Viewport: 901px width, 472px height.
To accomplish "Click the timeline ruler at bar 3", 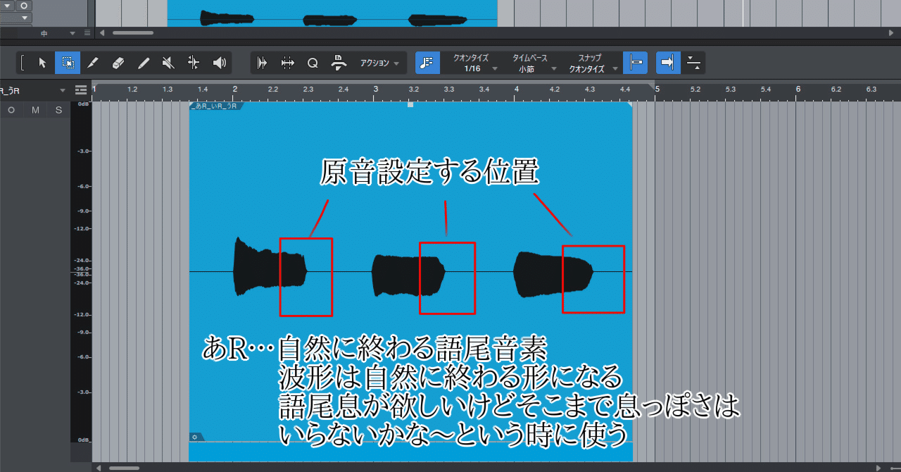I will [x=375, y=89].
